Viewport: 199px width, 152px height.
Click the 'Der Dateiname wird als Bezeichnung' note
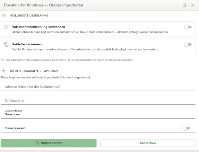(69, 60)
